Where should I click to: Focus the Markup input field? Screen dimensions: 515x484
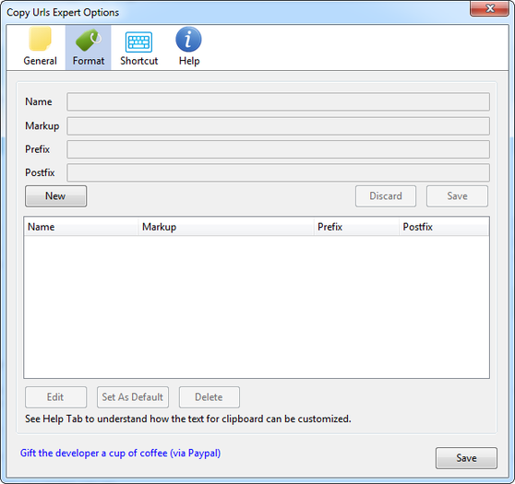coord(278,126)
